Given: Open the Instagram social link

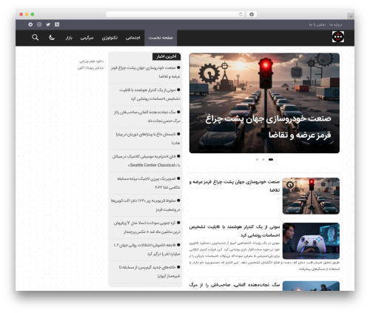Looking at the screenshot, I should point(39,24).
